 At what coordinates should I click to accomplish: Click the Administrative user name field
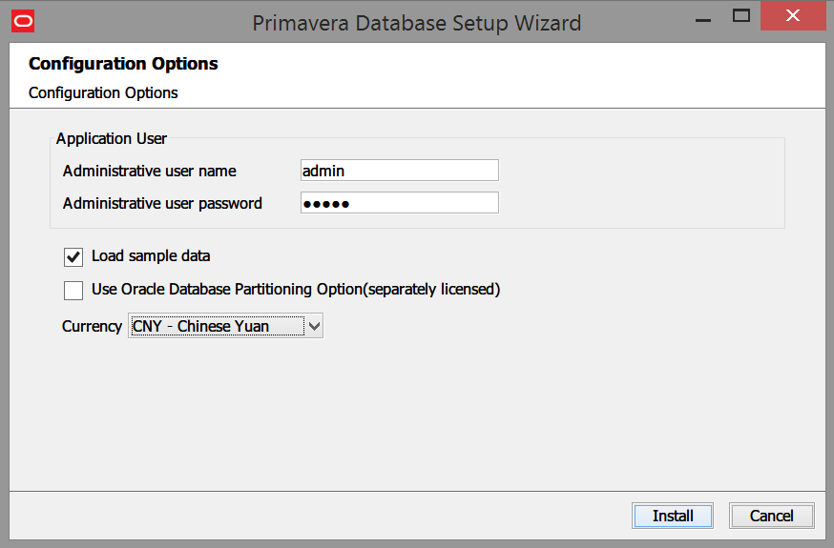tap(400, 171)
